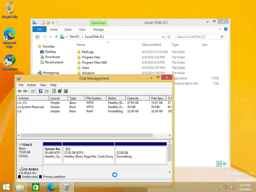
Task: Select the (C:) volume row in the list
Action: (94, 103)
